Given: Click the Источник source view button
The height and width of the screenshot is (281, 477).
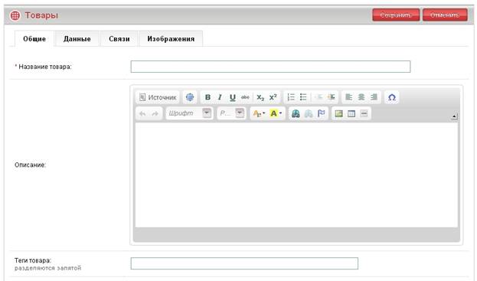Looking at the screenshot, I should 158,97.
